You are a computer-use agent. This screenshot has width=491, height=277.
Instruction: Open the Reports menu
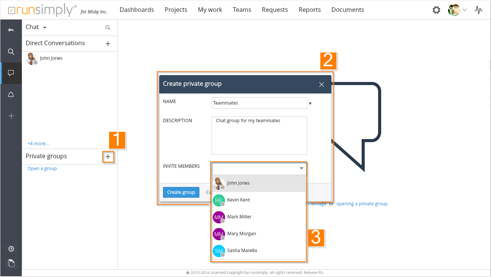310,10
